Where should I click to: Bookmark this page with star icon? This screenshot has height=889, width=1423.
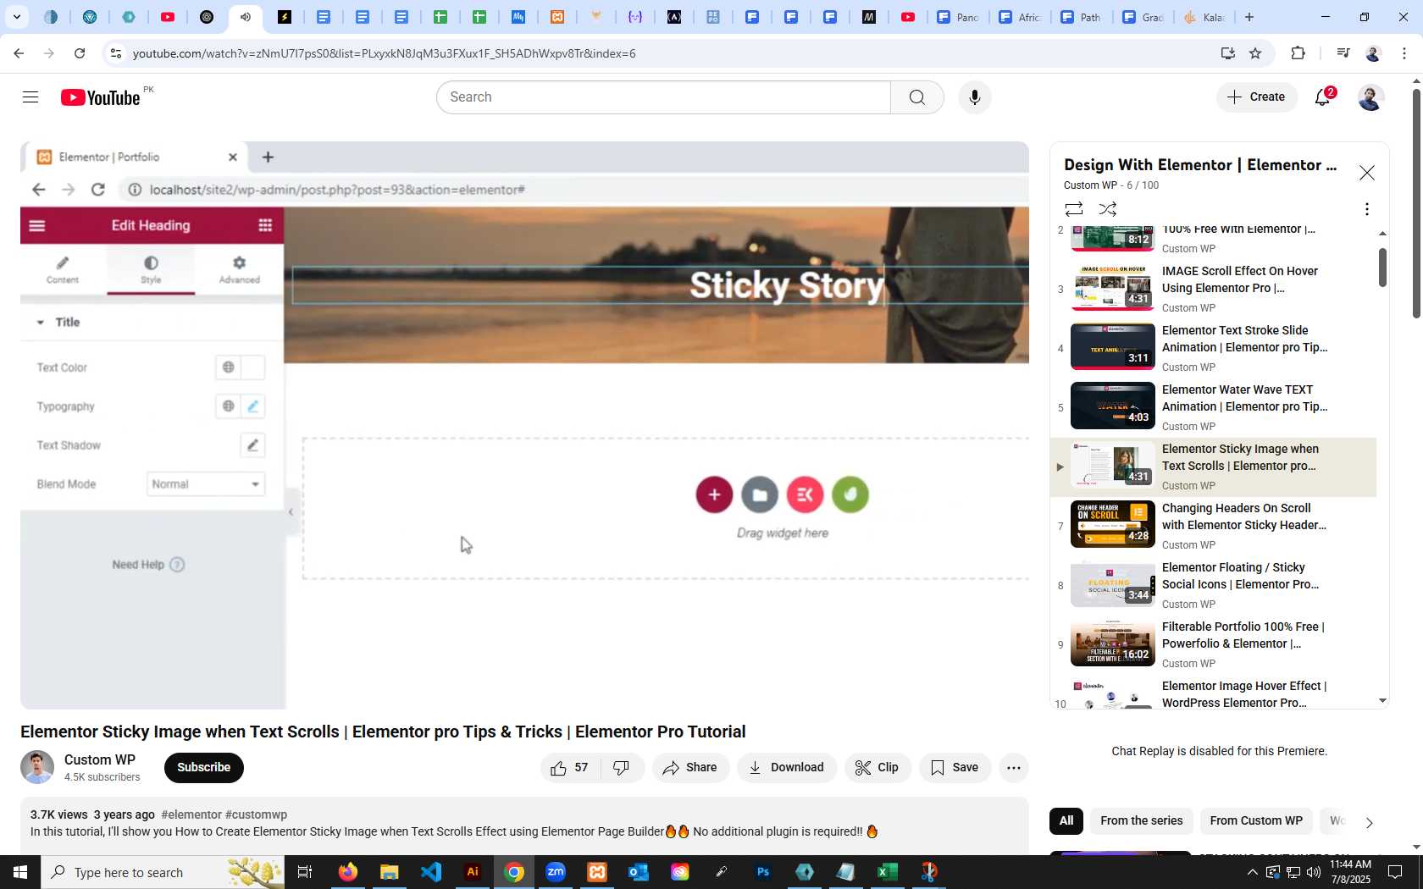[x=1255, y=53]
